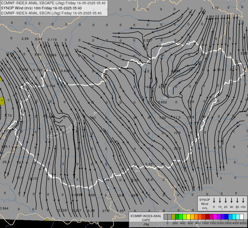This screenshot has width=248, height=228.
Task: Click the 'SYNOP Wind m/s' legend label
Action: [204, 204]
